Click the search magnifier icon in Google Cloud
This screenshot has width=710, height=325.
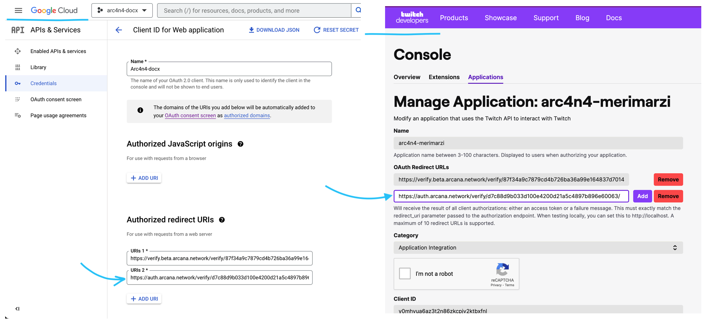[358, 10]
